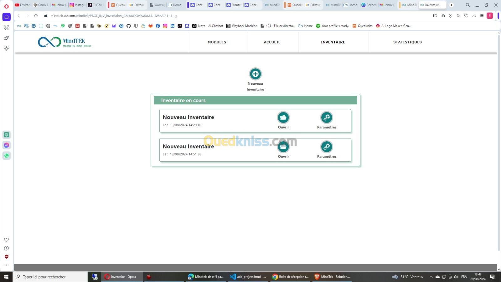Open a new browser tab

tap(451, 5)
